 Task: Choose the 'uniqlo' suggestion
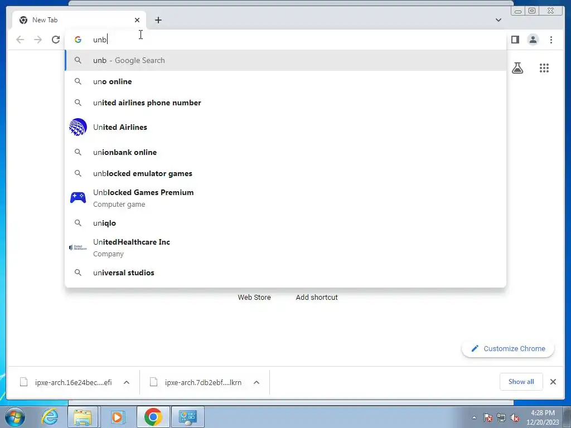(x=285, y=223)
